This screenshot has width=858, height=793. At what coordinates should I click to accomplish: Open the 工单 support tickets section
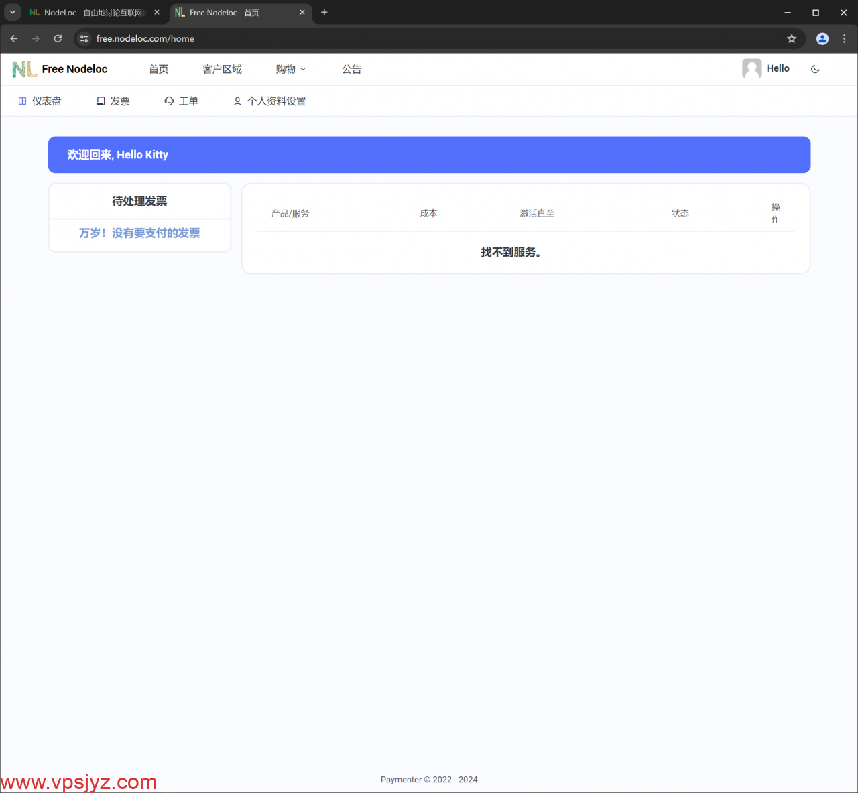(181, 101)
